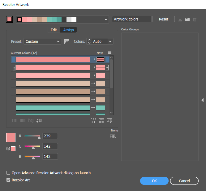The height and width of the screenshot is (191, 206).
Task: Click the Reset button
Action: (164, 19)
